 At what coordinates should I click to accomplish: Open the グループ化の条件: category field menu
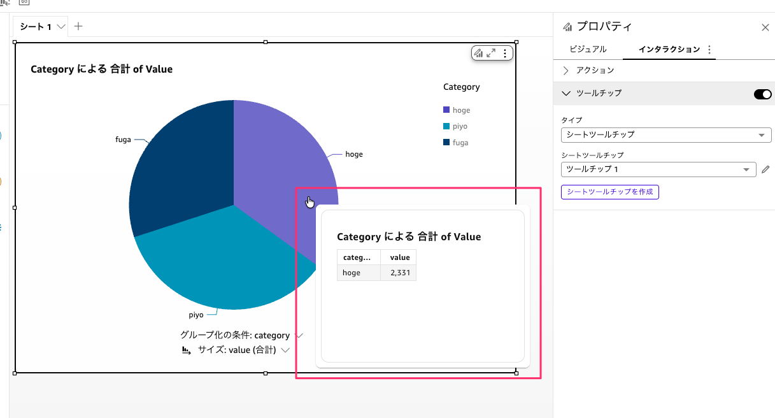pyautogui.click(x=299, y=335)
